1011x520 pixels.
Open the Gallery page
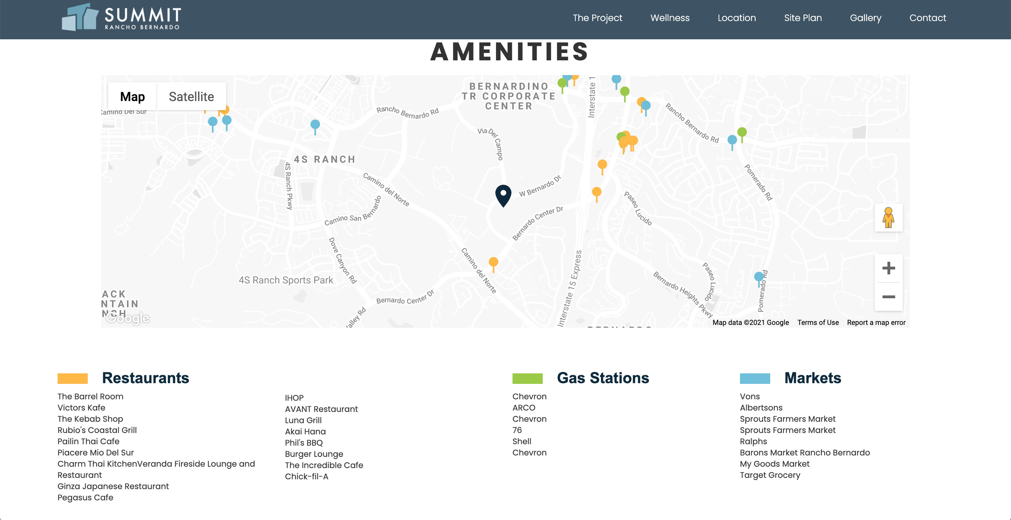(865, 18)
